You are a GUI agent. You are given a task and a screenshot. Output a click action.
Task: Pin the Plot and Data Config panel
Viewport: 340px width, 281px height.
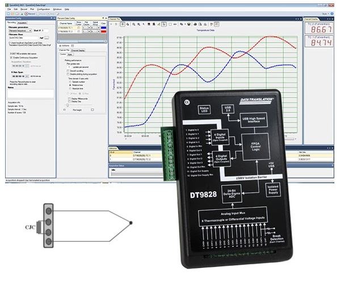click(103, 18)
